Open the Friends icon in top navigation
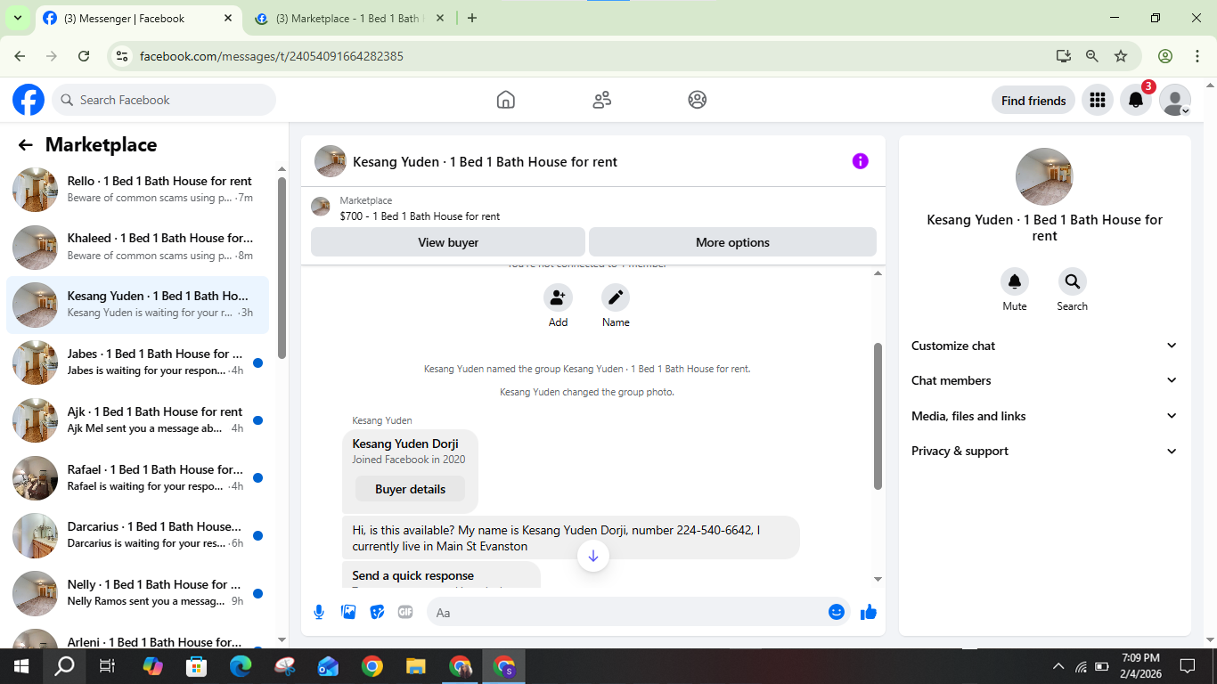The height and width of the screenshot is (684, 1217). click(602, 100)
